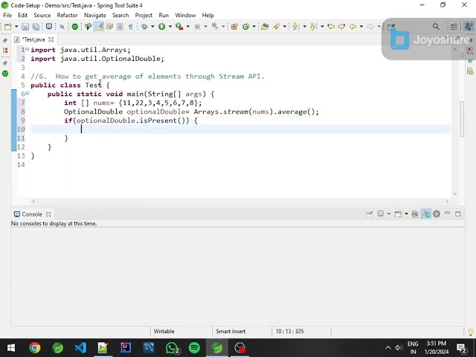This screenshot has width=476, height=357.
Task: Click the Console settings gear icon
Action: coord(437,214)
